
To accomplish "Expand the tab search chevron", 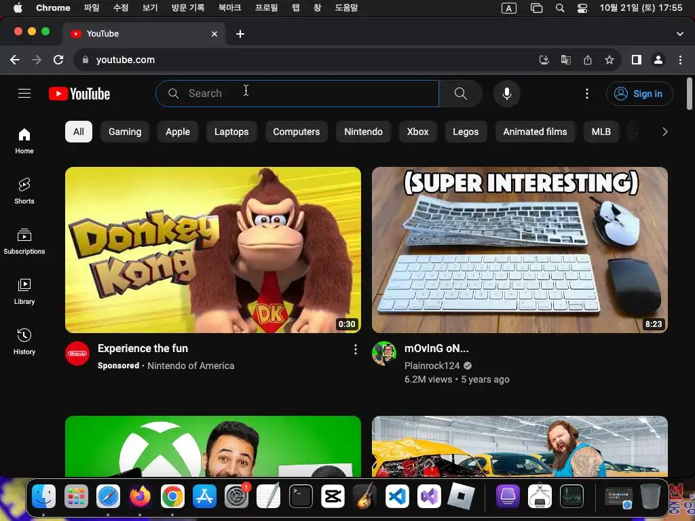I will [680, 34].
